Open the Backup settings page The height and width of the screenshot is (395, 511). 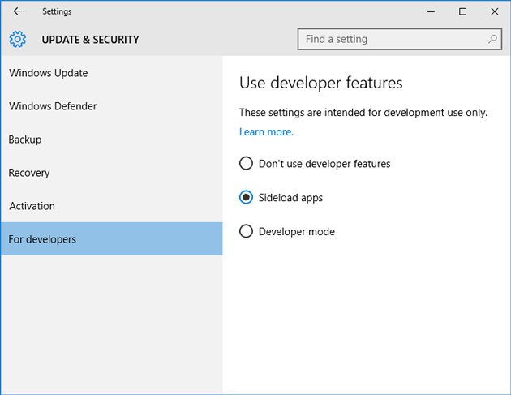coord(25,140)
